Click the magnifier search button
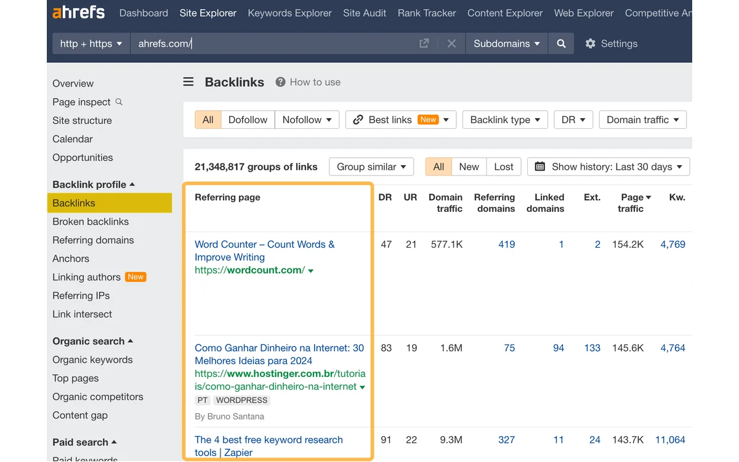Viewport: 739px width, 462px height. [561, 43]
